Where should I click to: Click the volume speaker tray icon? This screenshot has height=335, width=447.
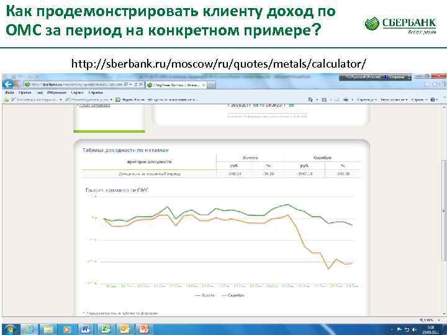click(414, 329)
